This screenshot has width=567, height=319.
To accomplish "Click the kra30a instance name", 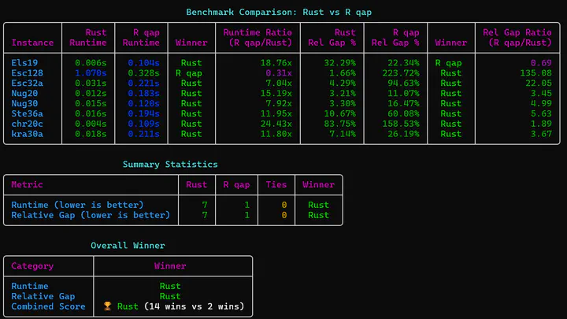I will (28, 134).
